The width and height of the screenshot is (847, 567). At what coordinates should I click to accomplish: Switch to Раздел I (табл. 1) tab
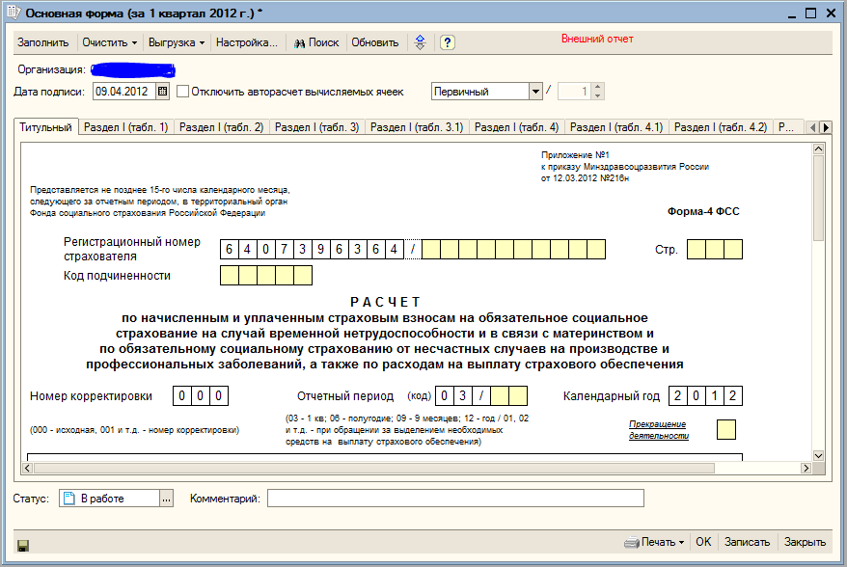(x=125, y=127)
